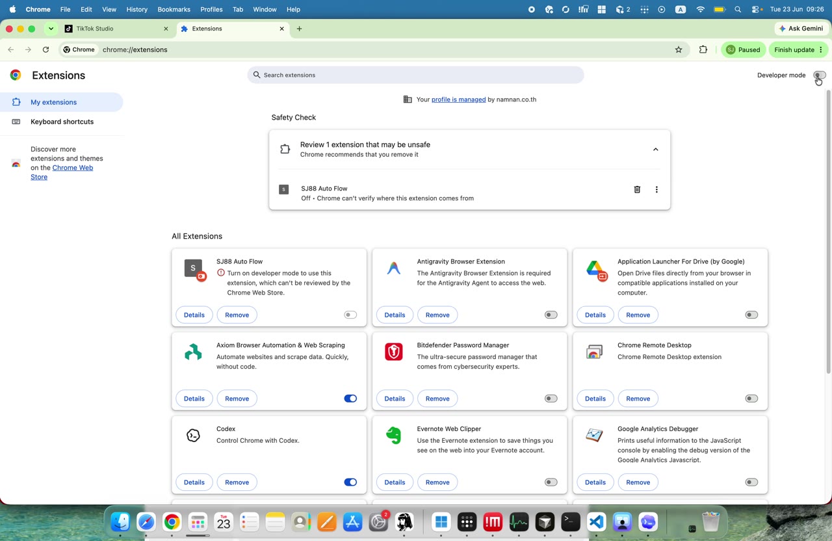Click the Chrome Remote Desktop icon
Image resolution: width=832 pixels, height=541 pixels.
pyautogui.click(x=594, y=352)
